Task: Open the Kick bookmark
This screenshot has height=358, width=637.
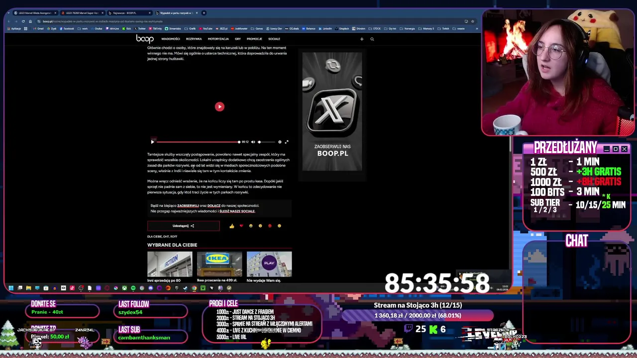Action: pos(126,28)
